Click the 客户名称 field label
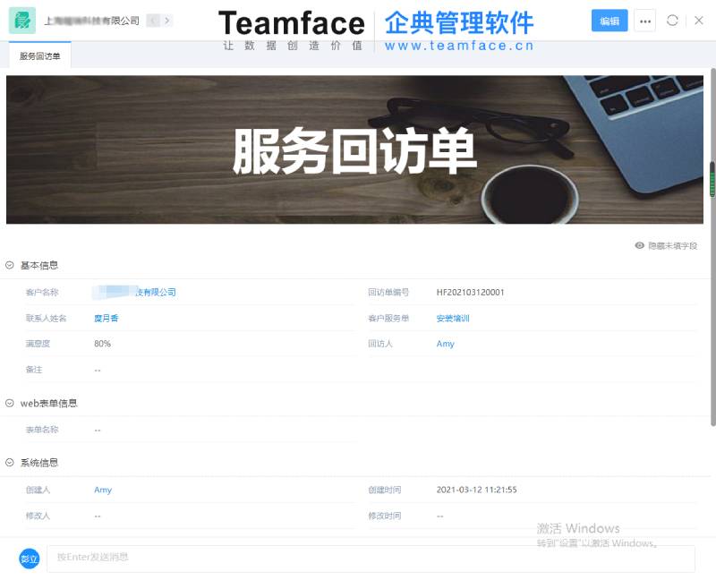The height and width of the screenshot is (580, 716). [42, 293]
